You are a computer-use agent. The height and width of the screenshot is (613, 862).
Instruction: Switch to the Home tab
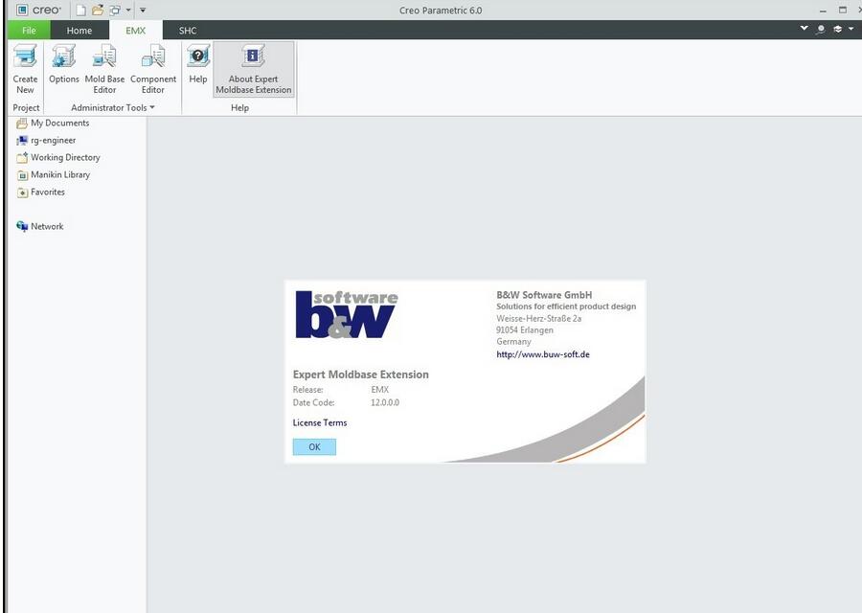(79, 31)
